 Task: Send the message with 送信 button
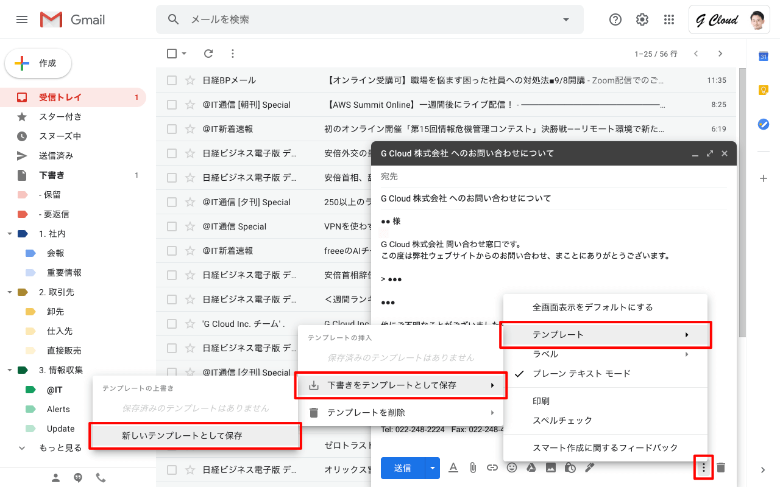pos(402,468)
